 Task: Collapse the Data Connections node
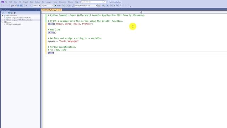(2, 16)
